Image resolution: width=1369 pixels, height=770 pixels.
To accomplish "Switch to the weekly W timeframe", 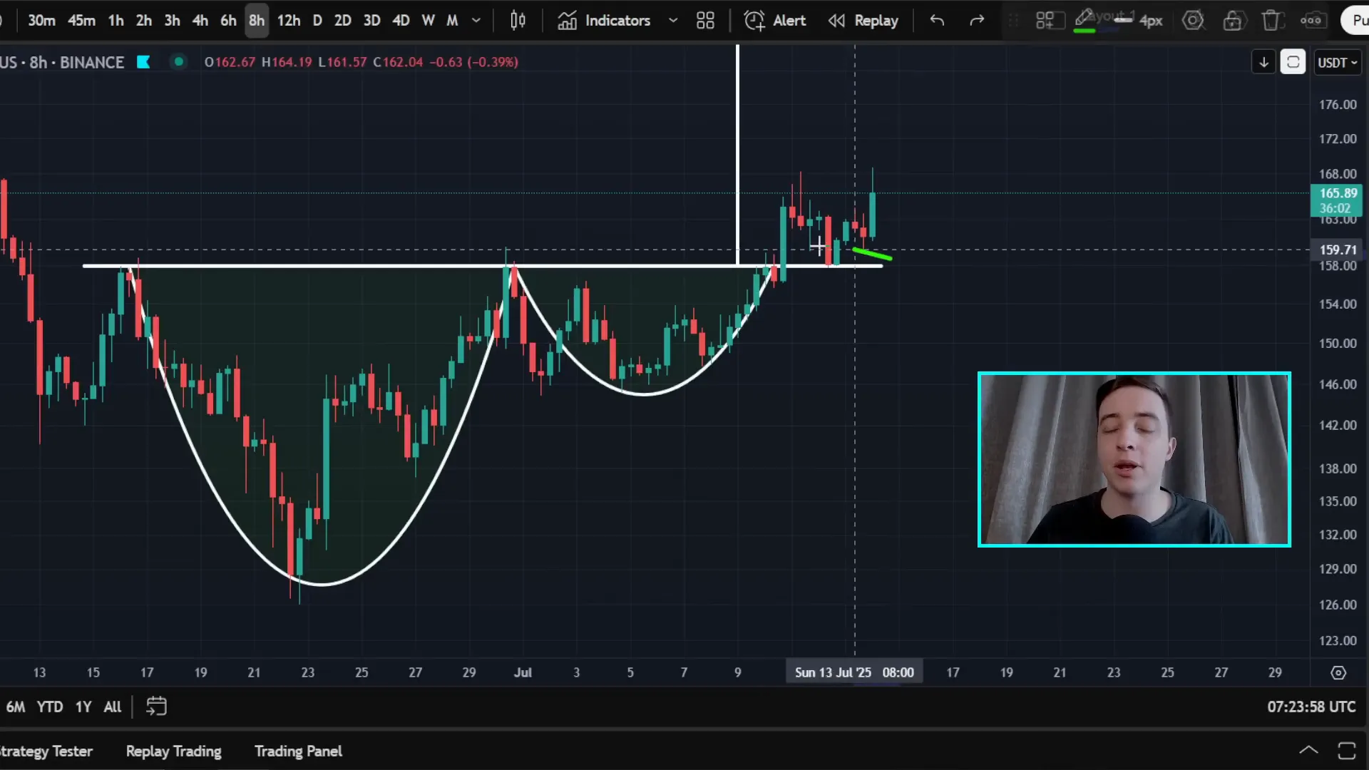I will pyautogui.click(x=428, y=21).
